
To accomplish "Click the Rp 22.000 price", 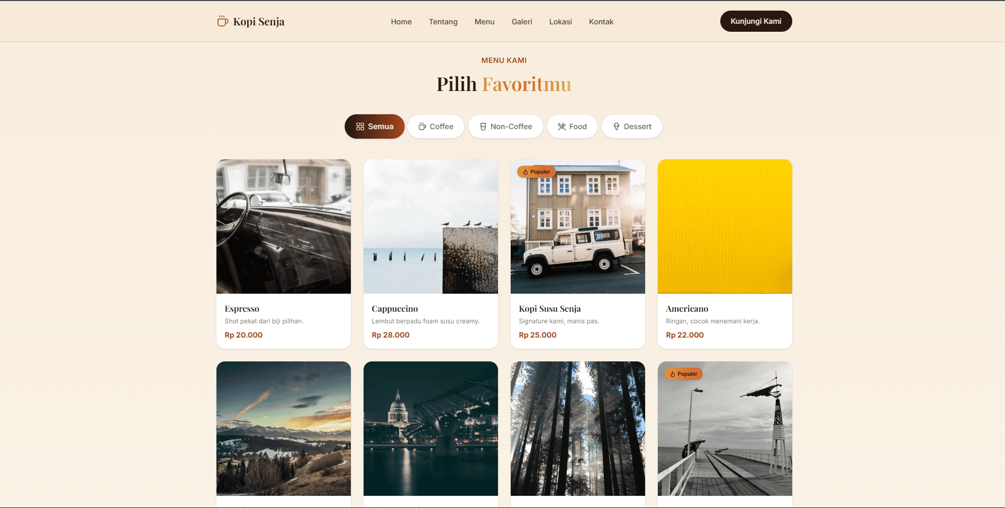I will [685, 335].
